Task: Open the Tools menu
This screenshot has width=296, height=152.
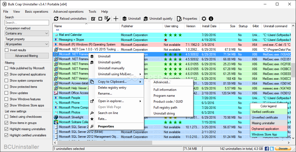Action: (92, 12)
